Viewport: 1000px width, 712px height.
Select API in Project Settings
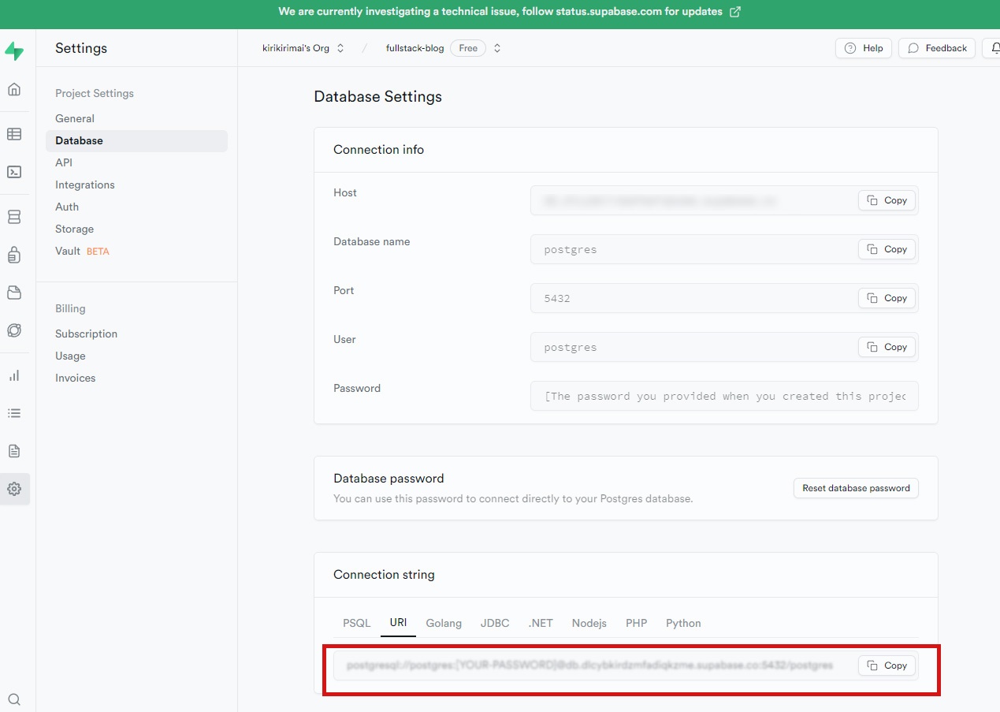pyautogui.click(x=64, y=162)
